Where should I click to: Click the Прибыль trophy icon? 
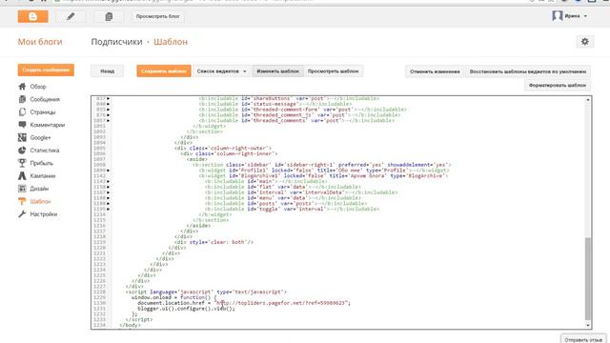click(x=22, y=163)
